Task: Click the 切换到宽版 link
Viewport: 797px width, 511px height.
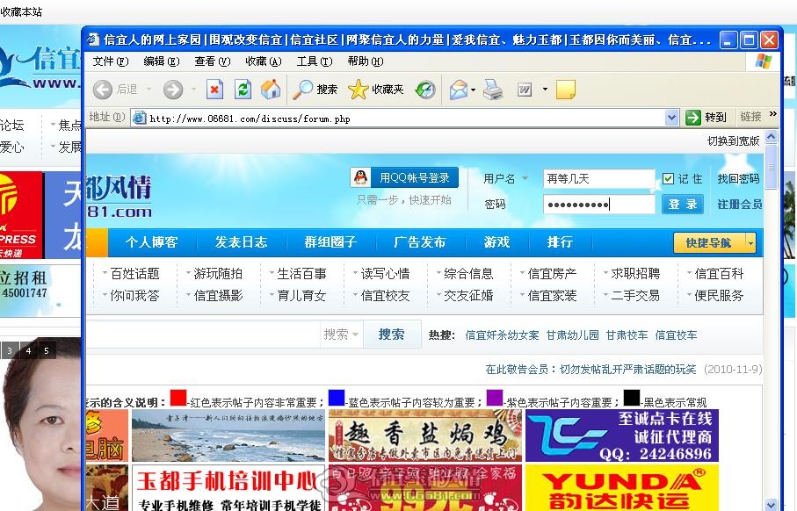Action: tap(733, 140)
